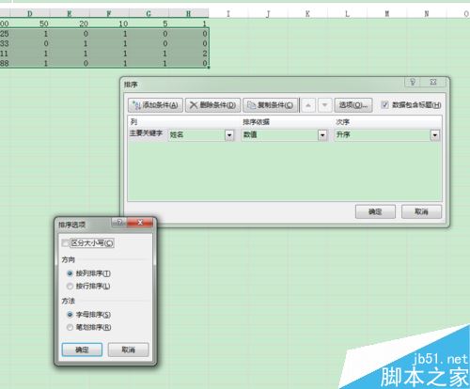Click help icon in Sort dialog title bar
Screen dimensions: 470x389
[x=413, y=82]
